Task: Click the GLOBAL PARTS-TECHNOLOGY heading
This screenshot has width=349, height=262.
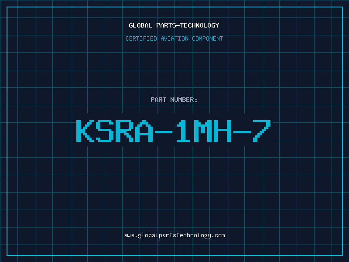Action: click(x=174, y=25)
